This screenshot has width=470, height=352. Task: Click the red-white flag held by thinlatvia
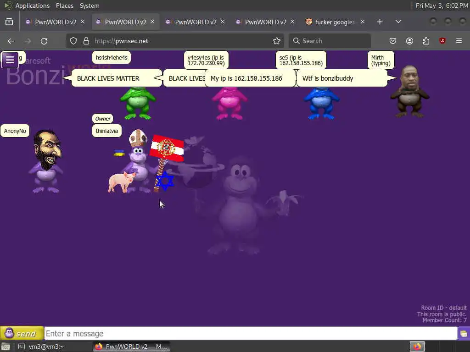pyautogui.click(x=167, y=148)
